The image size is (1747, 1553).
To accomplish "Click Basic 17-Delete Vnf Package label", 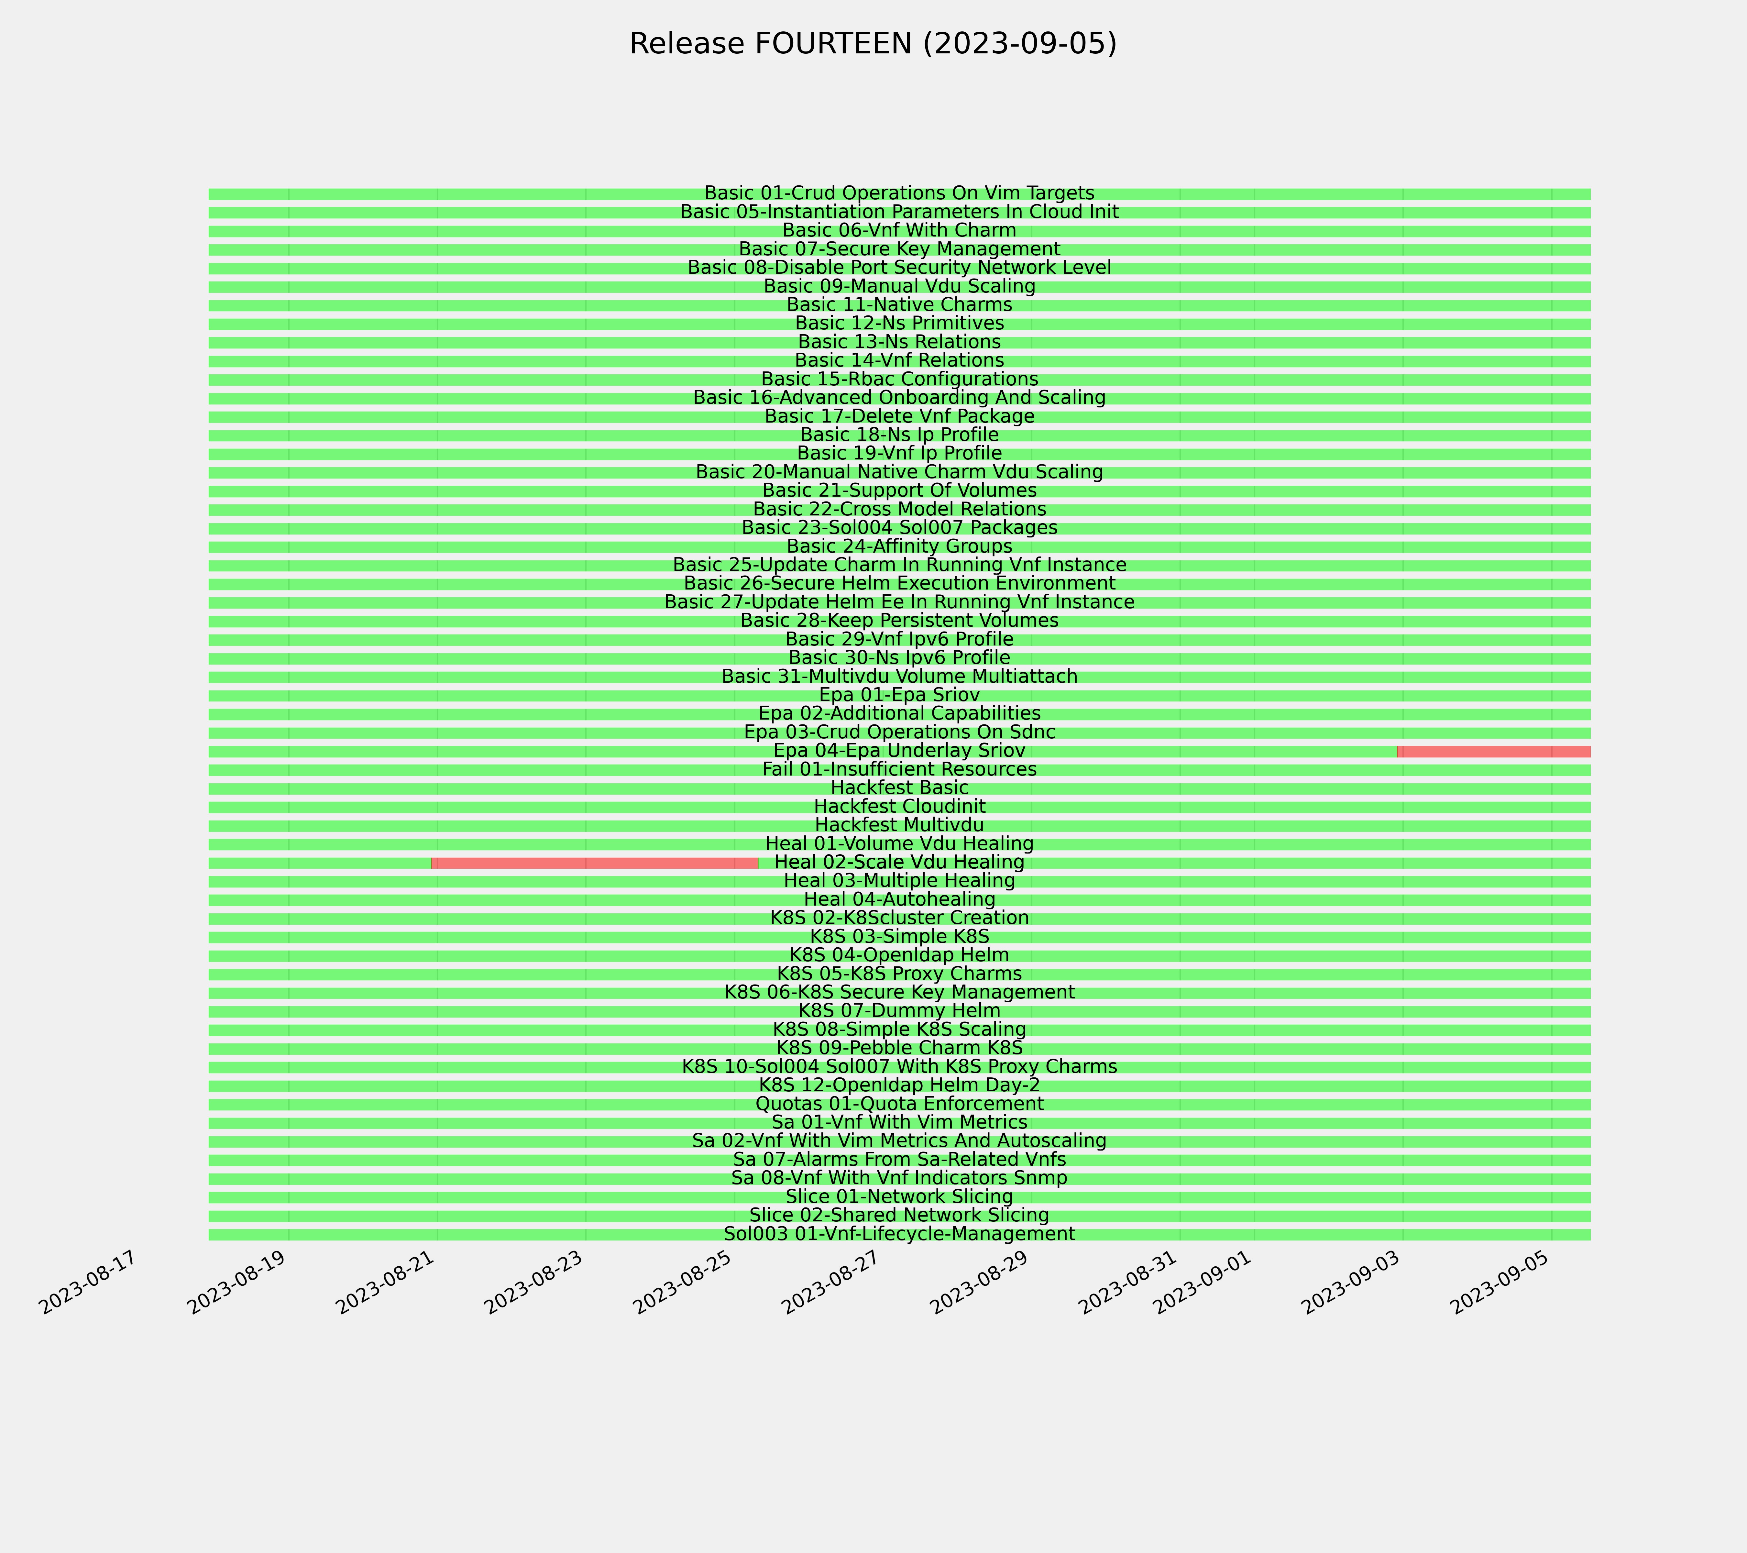I will pos(899,417).
